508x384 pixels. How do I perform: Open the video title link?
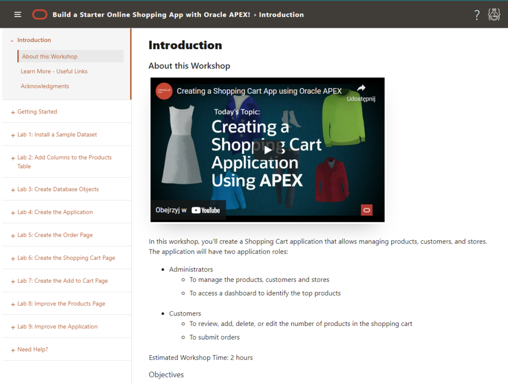pyautogui.click(x=259, y=91)
